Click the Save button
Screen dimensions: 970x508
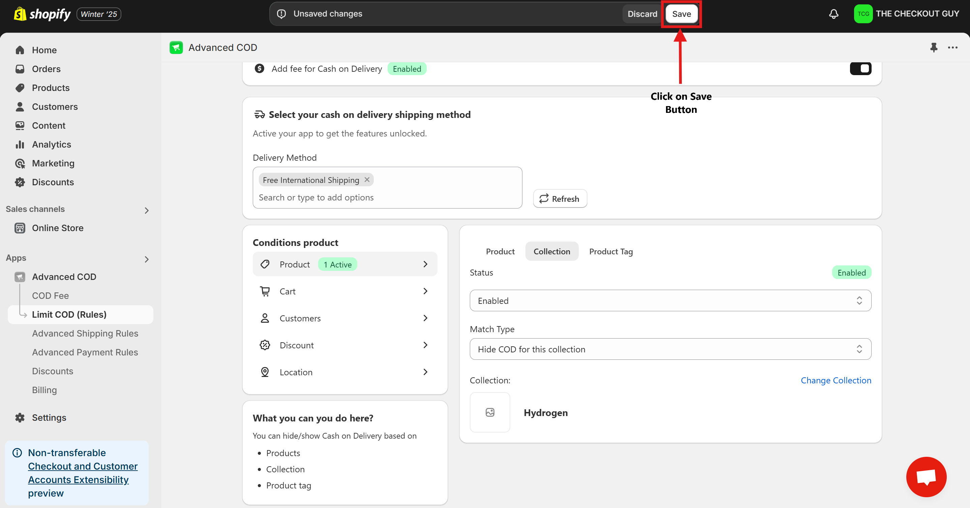click(681, 14)
